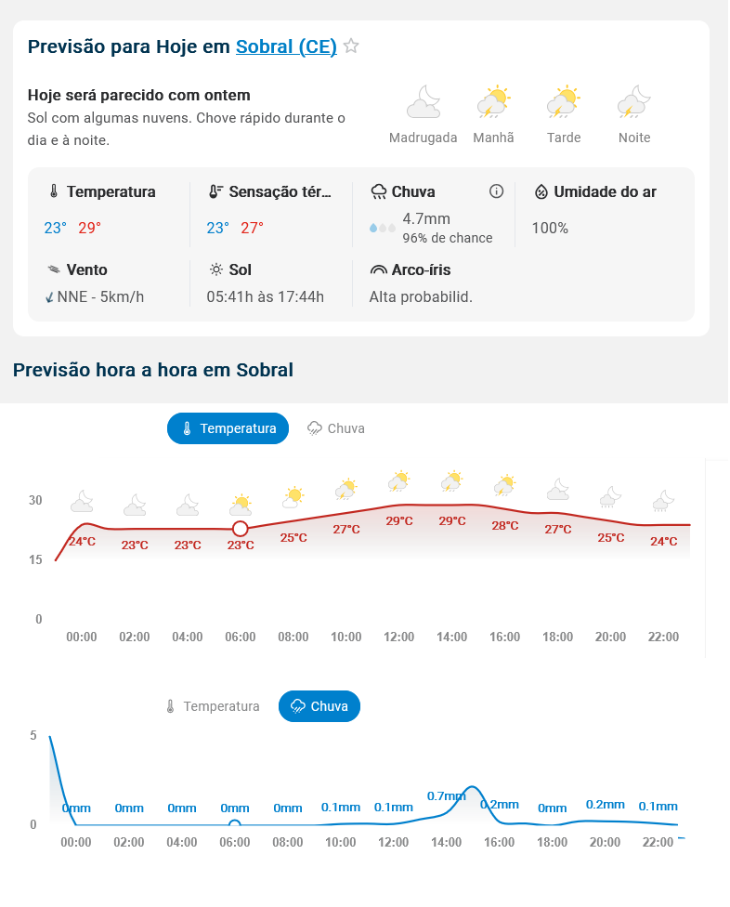Click the thermometer icon beside Temperatura

pyautogui.click(x=54, y=191)
